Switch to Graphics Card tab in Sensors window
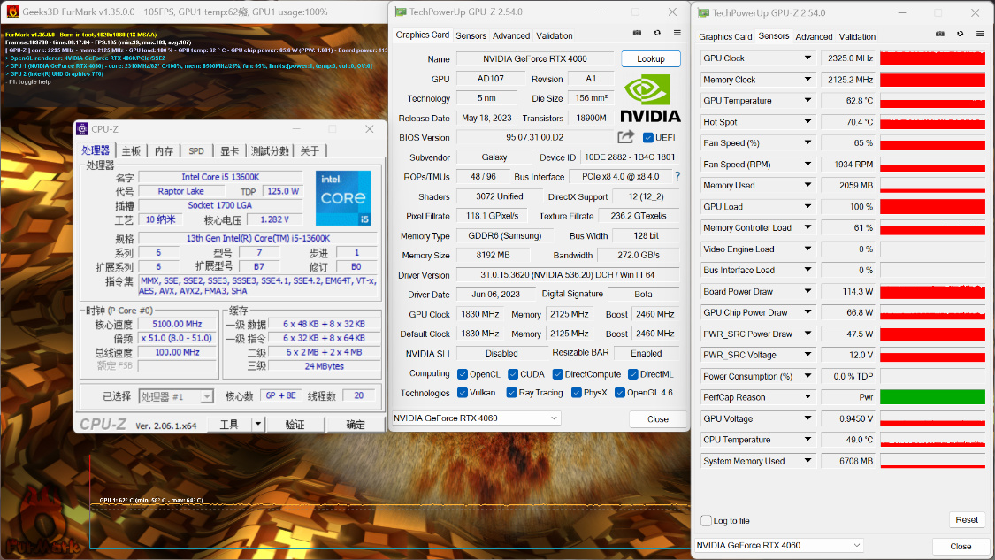The image size is (995, 560). pyautogui.click(x=725, y=37)
